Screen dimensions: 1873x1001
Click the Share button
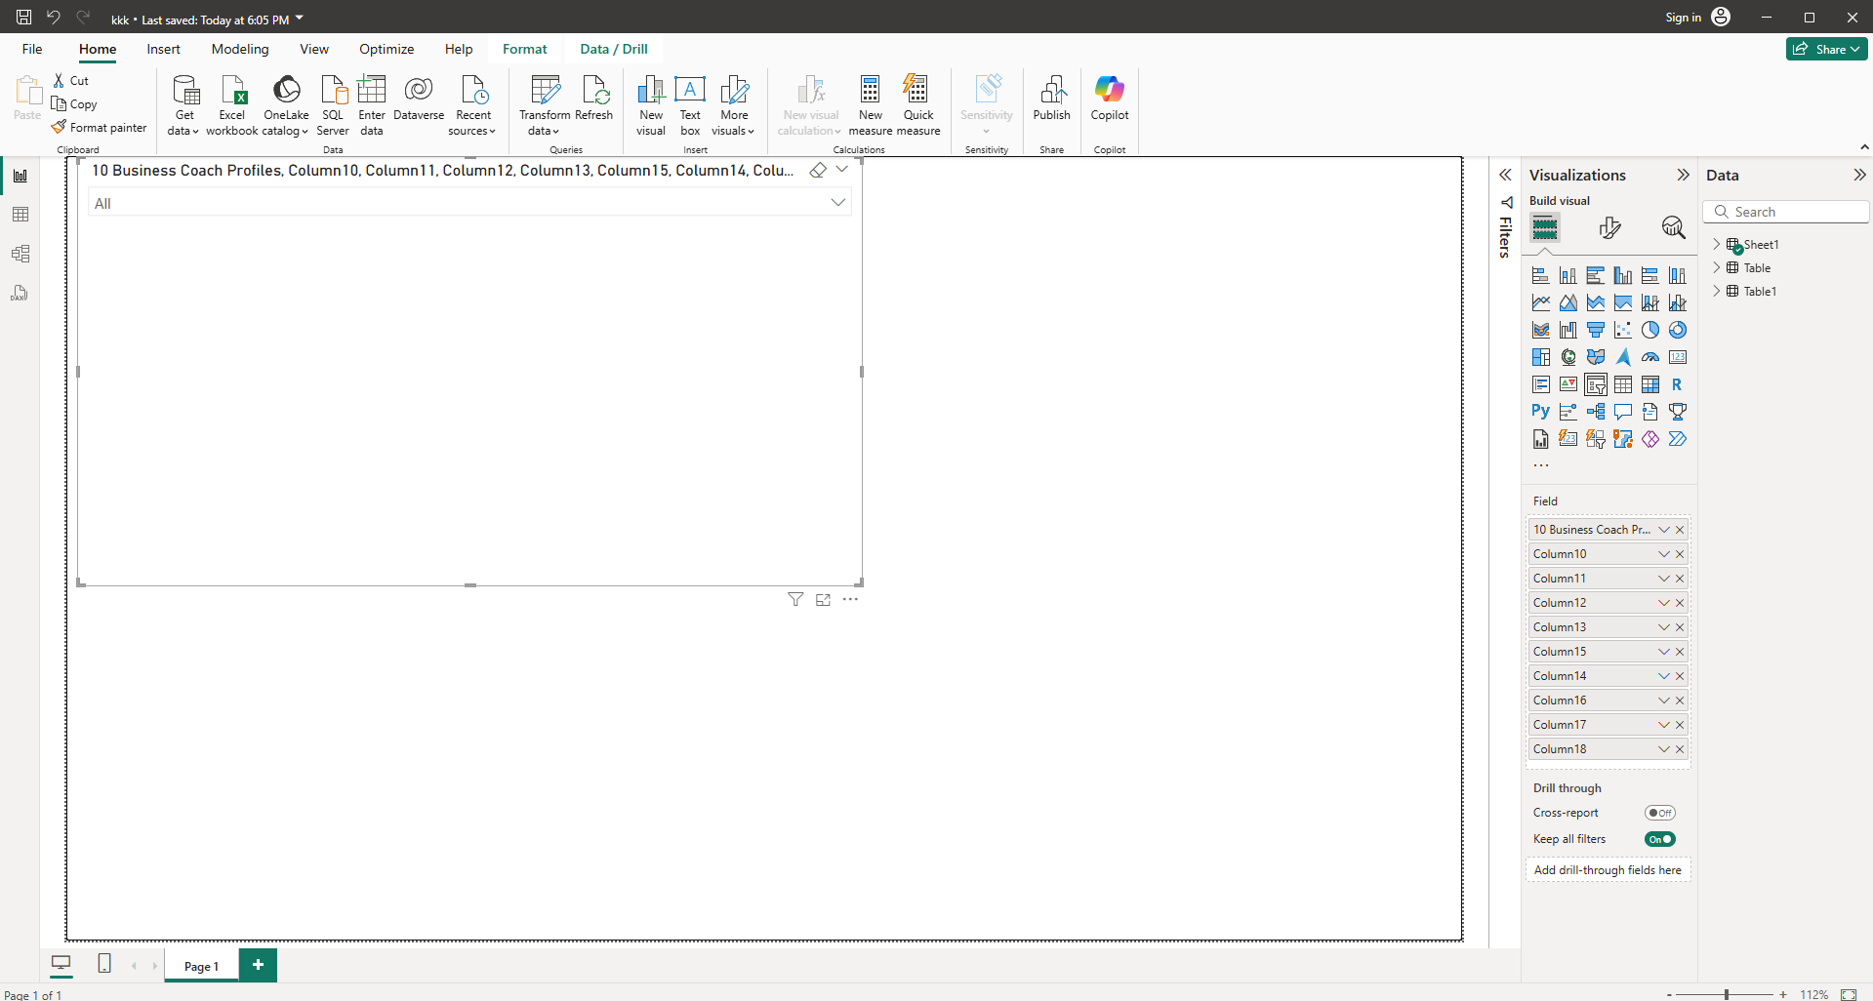tap(1825, 49)
